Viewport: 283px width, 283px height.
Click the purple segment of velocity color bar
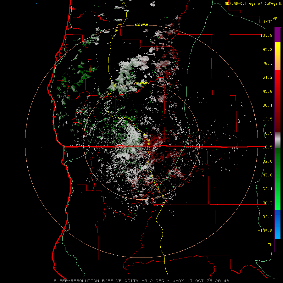pos(278,35)
